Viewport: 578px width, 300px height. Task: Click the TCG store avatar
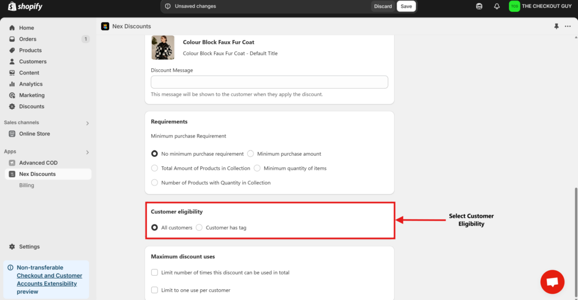(514, 6)
